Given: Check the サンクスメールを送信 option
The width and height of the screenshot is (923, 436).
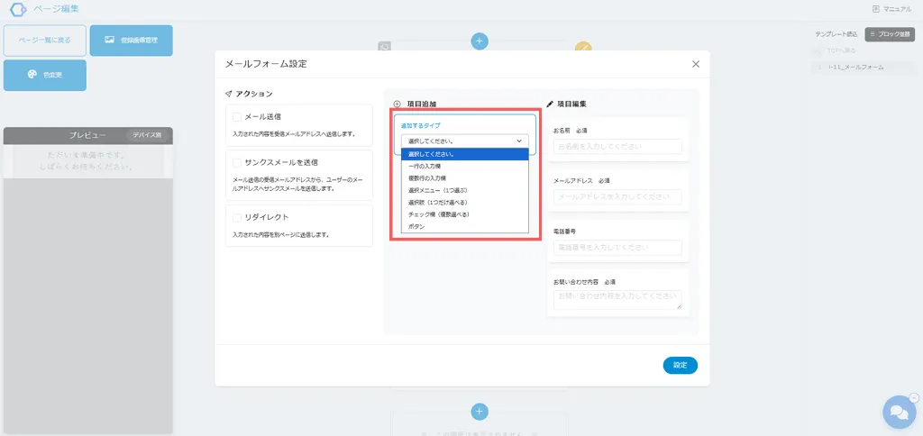Looking at the screenshot, I should pyautogui.click(x=236, y=163).
